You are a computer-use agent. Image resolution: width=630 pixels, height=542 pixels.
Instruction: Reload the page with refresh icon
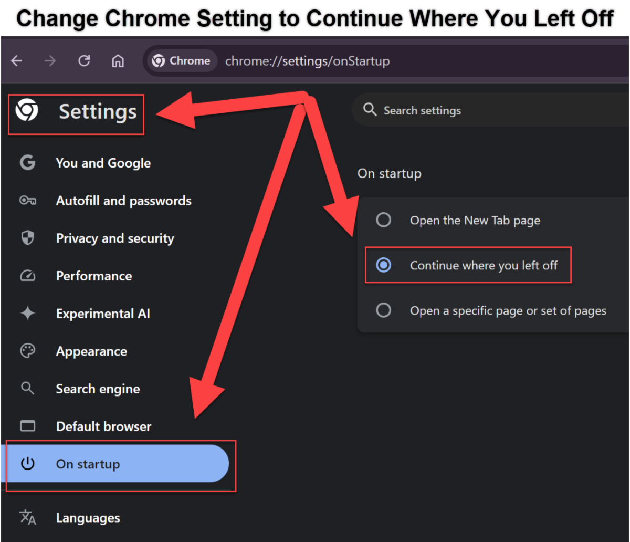pos(84,61)
